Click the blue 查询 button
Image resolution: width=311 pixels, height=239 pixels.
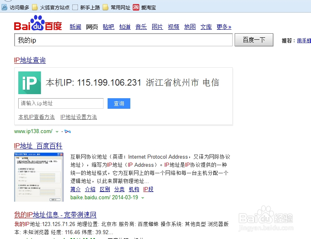click(119, 103)
